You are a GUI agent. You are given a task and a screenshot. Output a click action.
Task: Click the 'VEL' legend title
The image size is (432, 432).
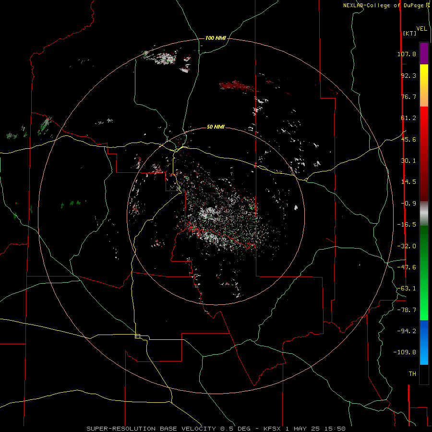422,29
